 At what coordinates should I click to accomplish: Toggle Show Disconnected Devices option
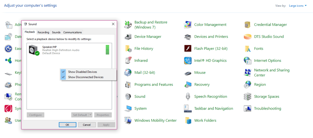click(88, 77)
